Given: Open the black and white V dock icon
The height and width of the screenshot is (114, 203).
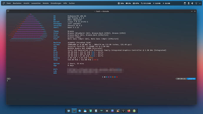Looking at the screenshot, I should [123, 111].
